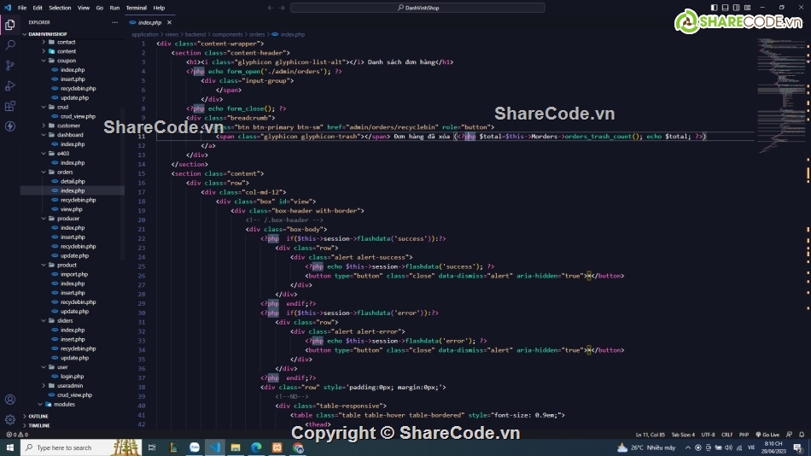Go back with the title bar arrow

271,8
